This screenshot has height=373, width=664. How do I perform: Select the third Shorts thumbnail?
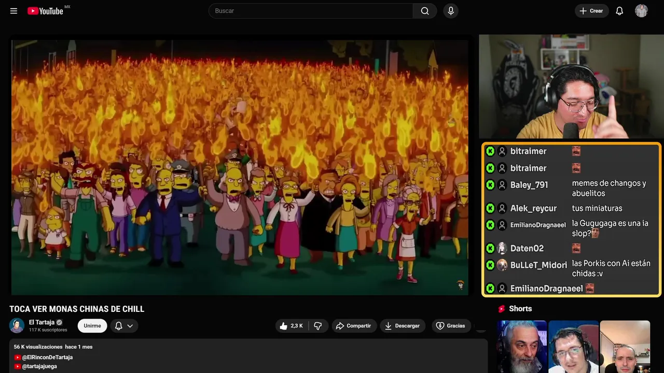tap(625, 347)
